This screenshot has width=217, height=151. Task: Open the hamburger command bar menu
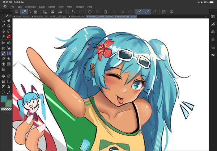point(16,12)
